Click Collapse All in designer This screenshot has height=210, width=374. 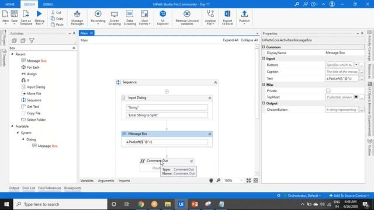250,40
